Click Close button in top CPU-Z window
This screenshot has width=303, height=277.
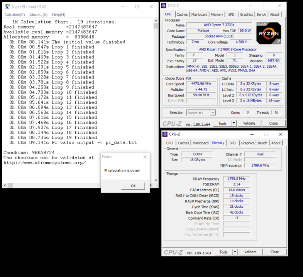[x=273, y=123]
